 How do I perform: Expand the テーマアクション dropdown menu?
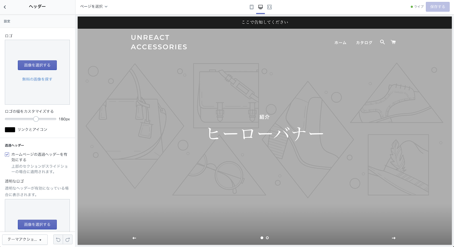click(25, 240)
